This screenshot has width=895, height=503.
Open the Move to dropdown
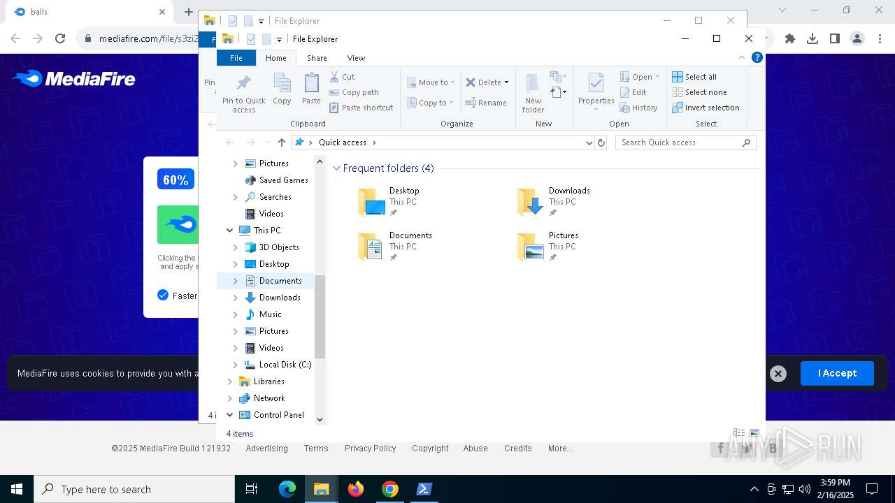[431, 82]
